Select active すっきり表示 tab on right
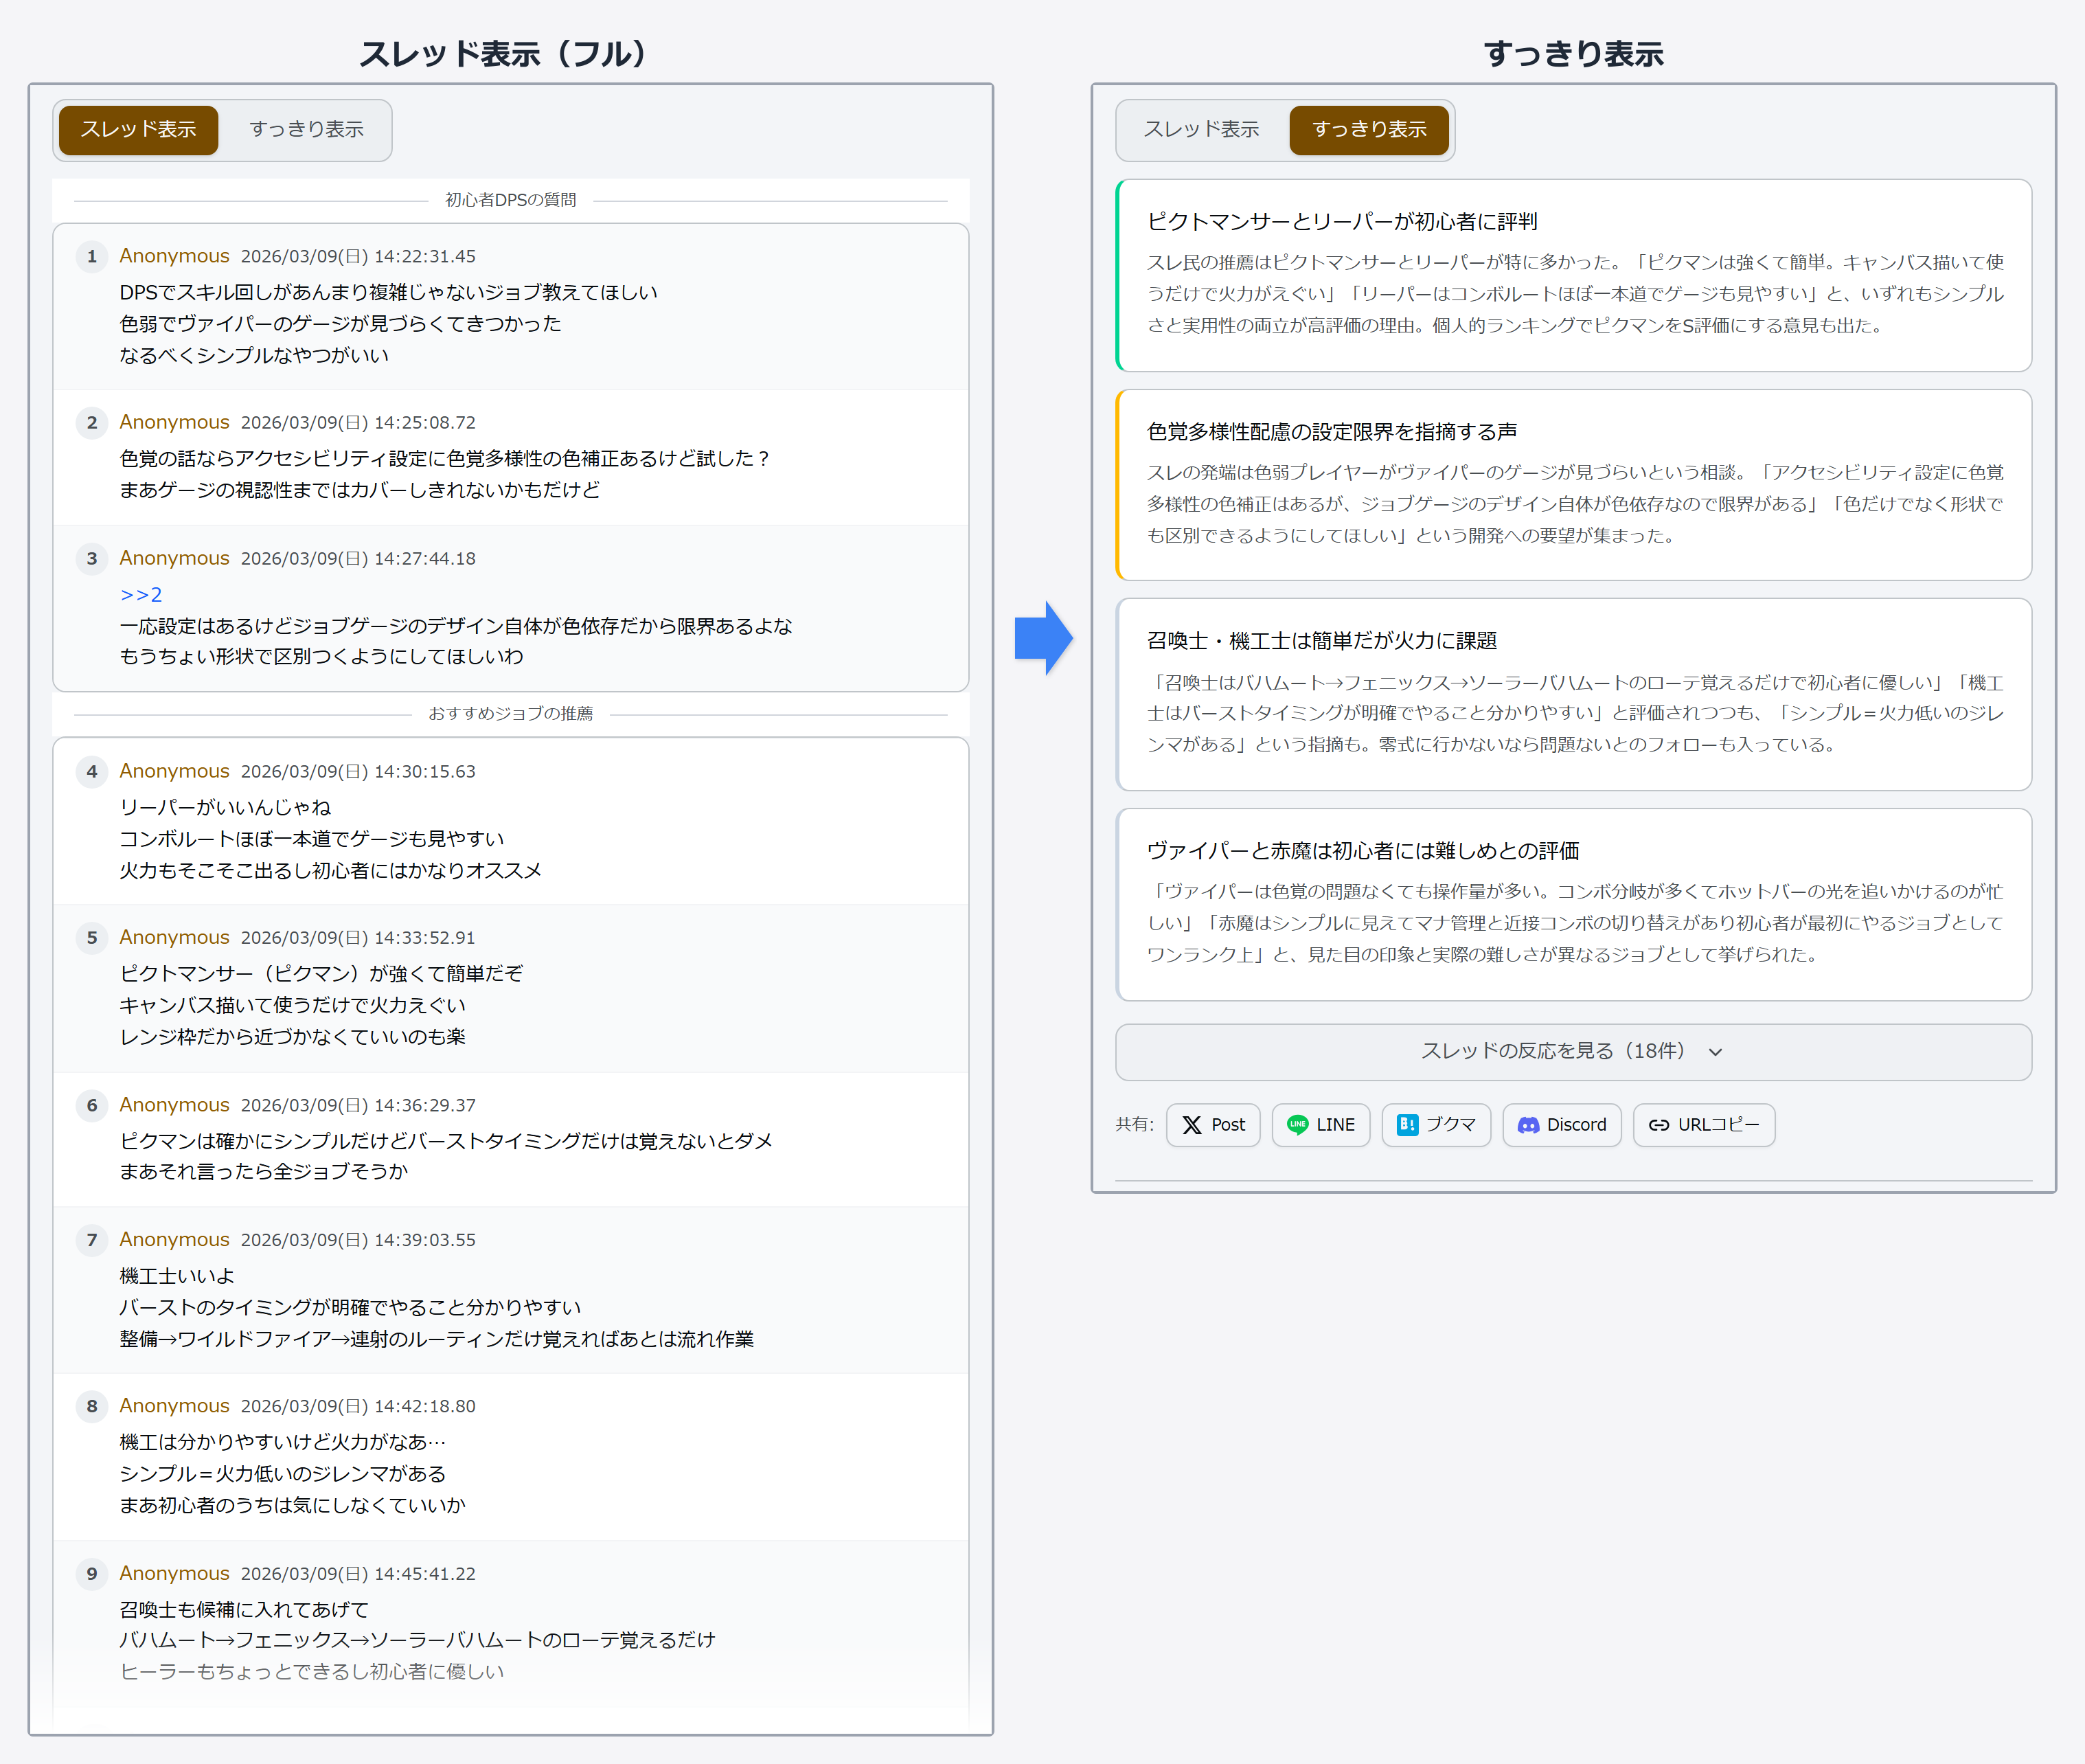2085x1764 pixels. [1368, 130]
